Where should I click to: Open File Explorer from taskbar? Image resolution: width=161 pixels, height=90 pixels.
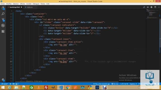tap(16, 87)
